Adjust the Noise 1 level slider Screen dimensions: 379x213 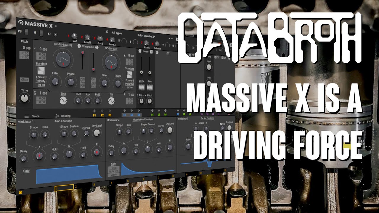coord(142,65)
